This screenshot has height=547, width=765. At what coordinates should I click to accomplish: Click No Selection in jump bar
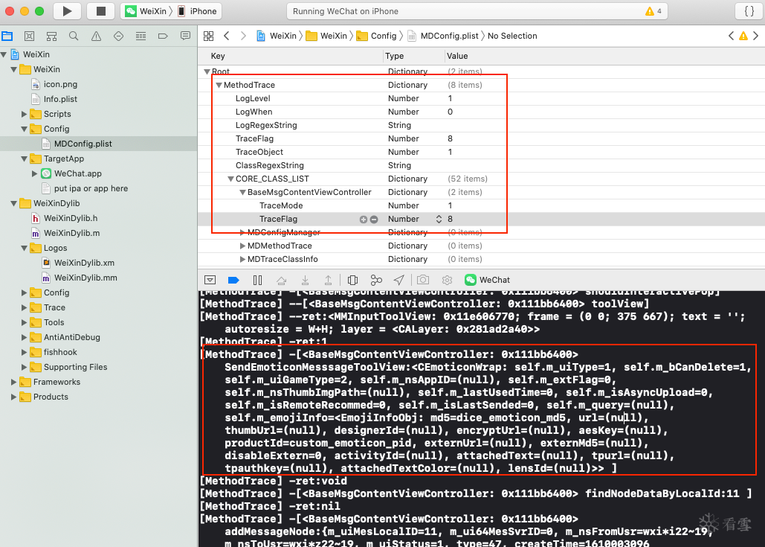pyautogui.click(x=512, y=36)
